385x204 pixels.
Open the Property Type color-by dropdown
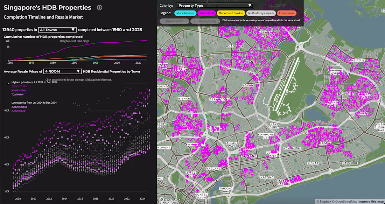[215, 5]
